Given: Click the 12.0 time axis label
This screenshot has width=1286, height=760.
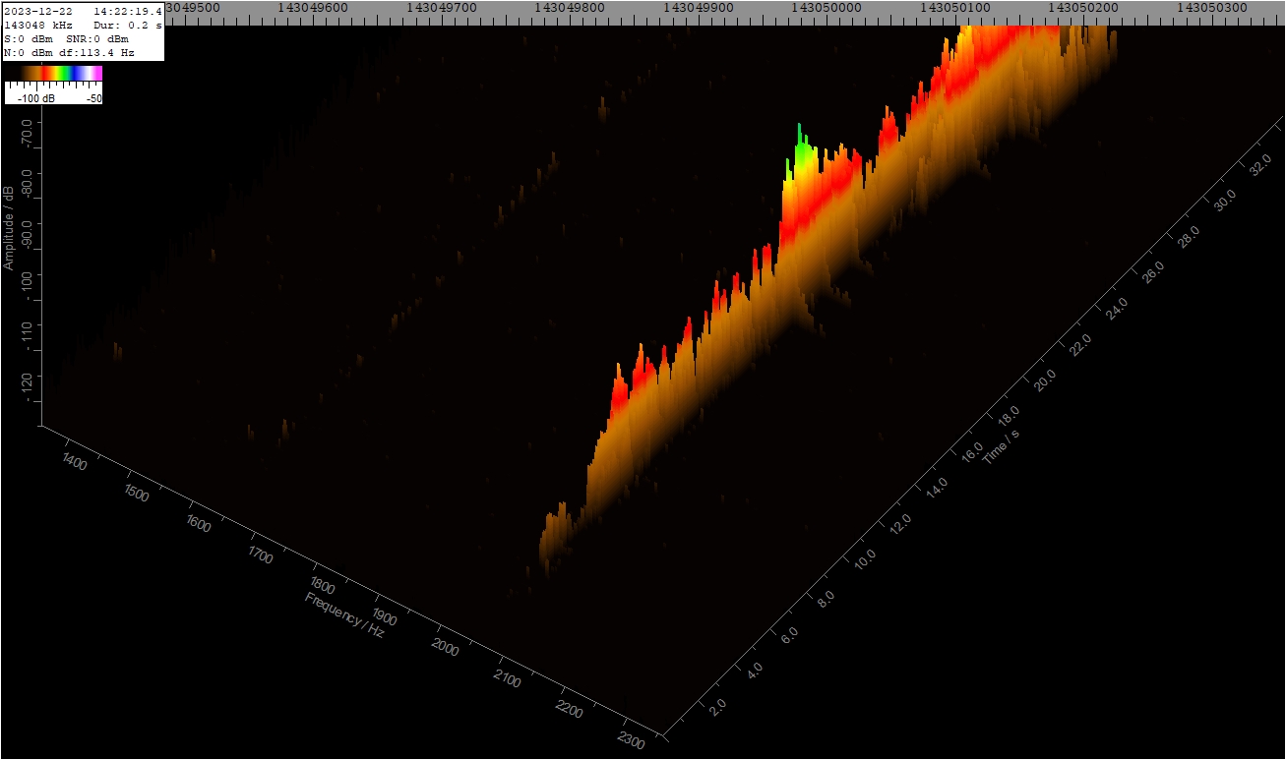Looking at the screenshot, I should click(901, 522).
